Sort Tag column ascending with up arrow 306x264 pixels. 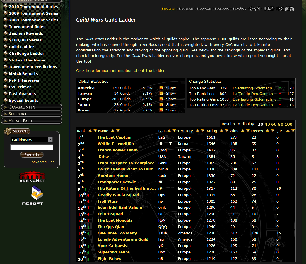[x=169, y=131]
